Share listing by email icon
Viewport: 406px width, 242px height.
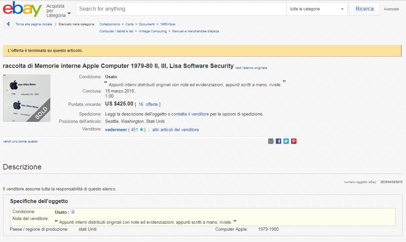271,141
